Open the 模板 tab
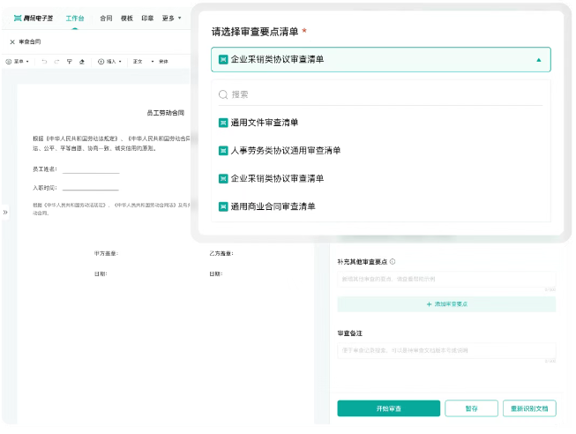 [127, 18]
